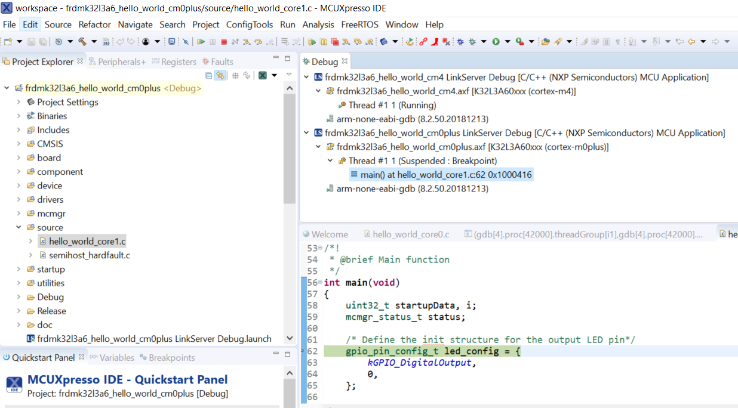
Task: Click the Step Over icon
Action: (258, 42)
